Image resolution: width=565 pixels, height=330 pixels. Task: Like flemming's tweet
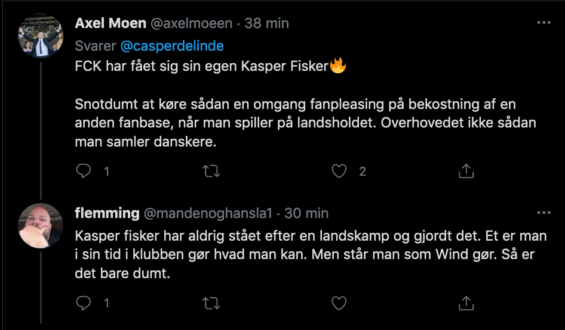[x=339, y=303]
